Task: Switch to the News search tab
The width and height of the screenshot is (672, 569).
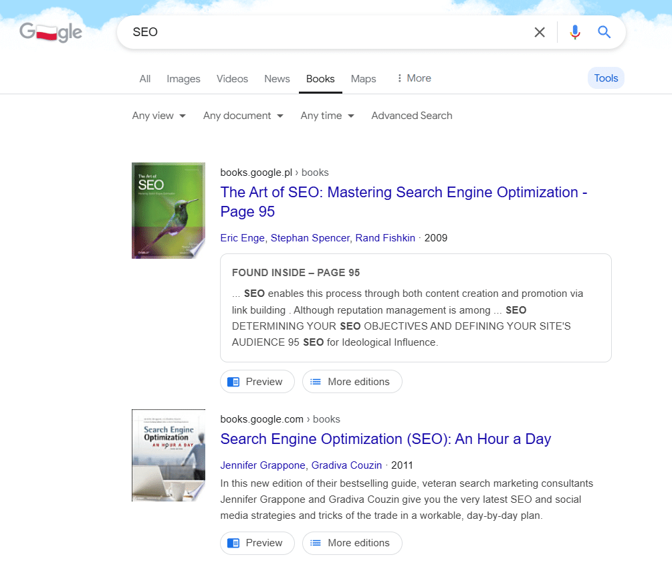Action: coord(277,78)
